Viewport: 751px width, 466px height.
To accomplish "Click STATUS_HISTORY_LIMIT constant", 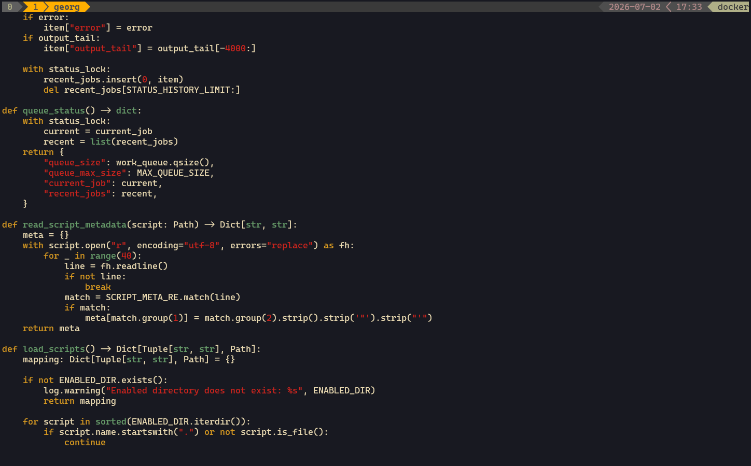I will point(178,90).
